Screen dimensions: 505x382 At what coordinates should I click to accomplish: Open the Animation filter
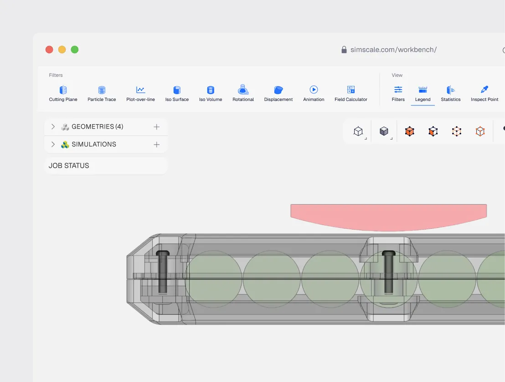[x=314, y=94]
